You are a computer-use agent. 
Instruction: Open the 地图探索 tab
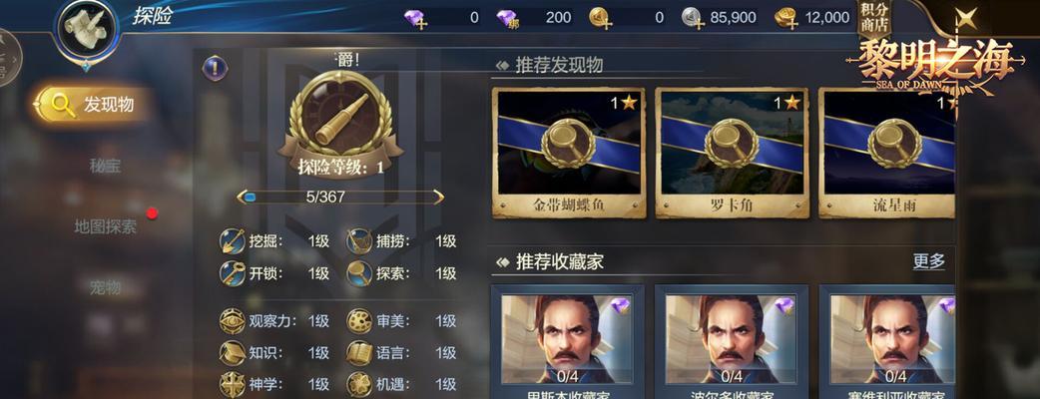click(x=105, y=226)
